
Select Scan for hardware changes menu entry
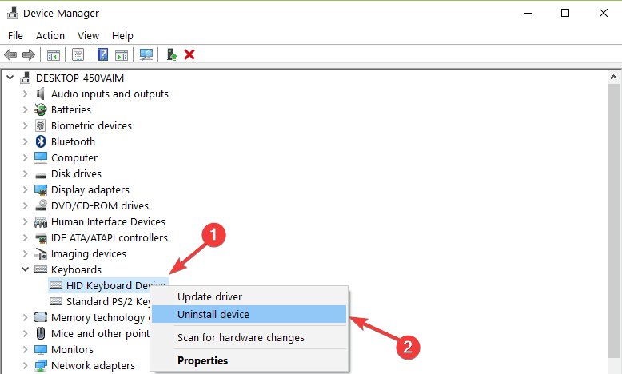249,337
